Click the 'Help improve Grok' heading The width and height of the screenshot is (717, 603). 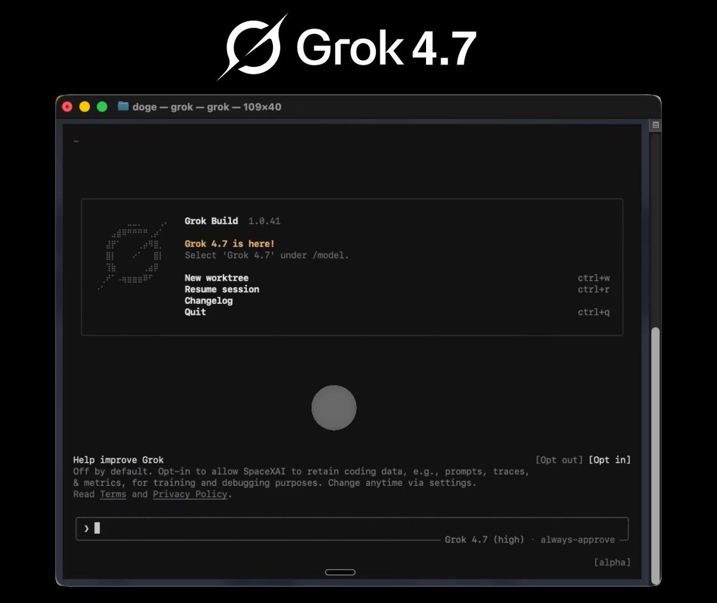coord(118,460)
